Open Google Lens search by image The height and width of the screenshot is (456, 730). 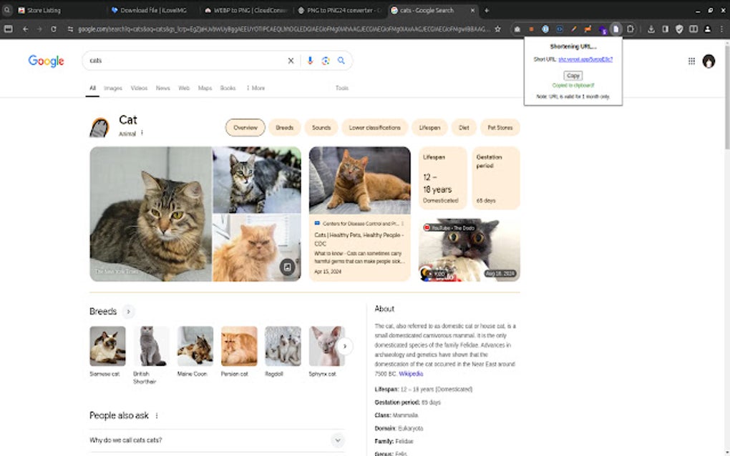pos(326,61)
